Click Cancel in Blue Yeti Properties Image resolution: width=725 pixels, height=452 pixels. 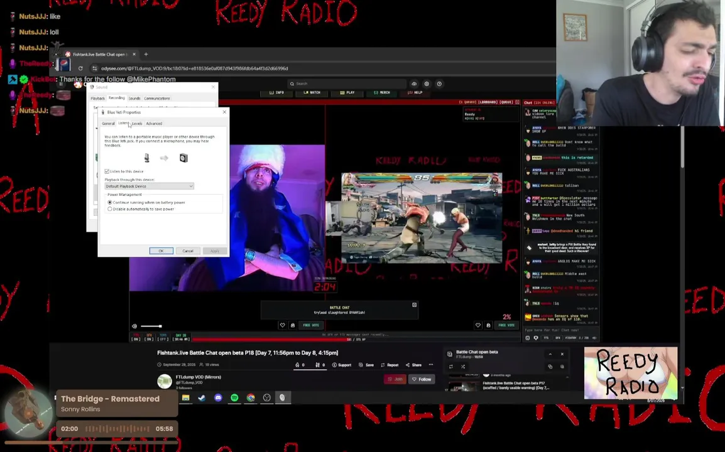tap(188, 251)
